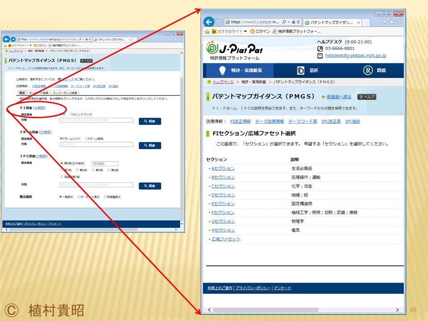428x321 pixels.
Task: Open the favorites star in the right browser window
Action: click(x=392, y=22)
